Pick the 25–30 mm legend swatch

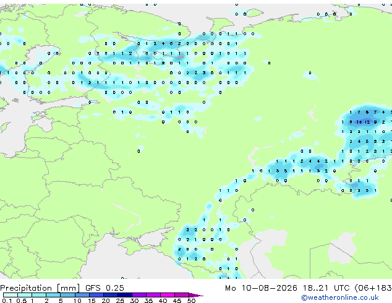(125, 295)
